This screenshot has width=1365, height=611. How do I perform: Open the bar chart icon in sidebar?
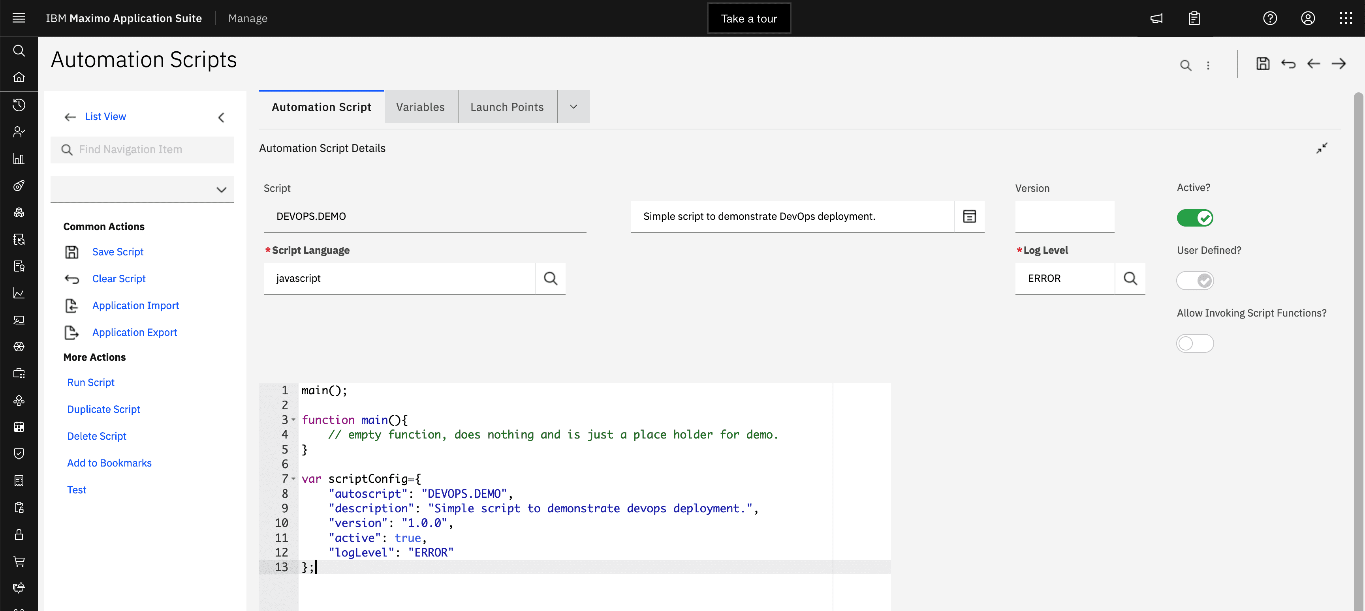(x=19, y=159)
